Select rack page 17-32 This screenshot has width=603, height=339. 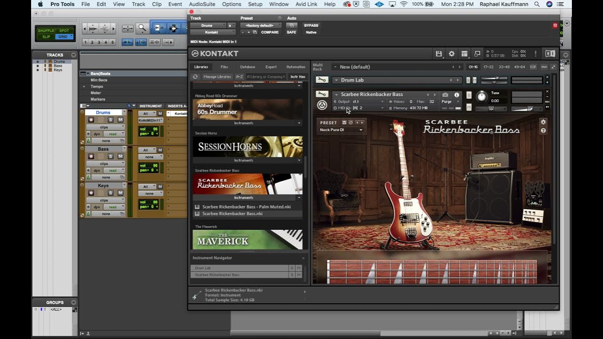pyautogui.click(x=489, y=67)
